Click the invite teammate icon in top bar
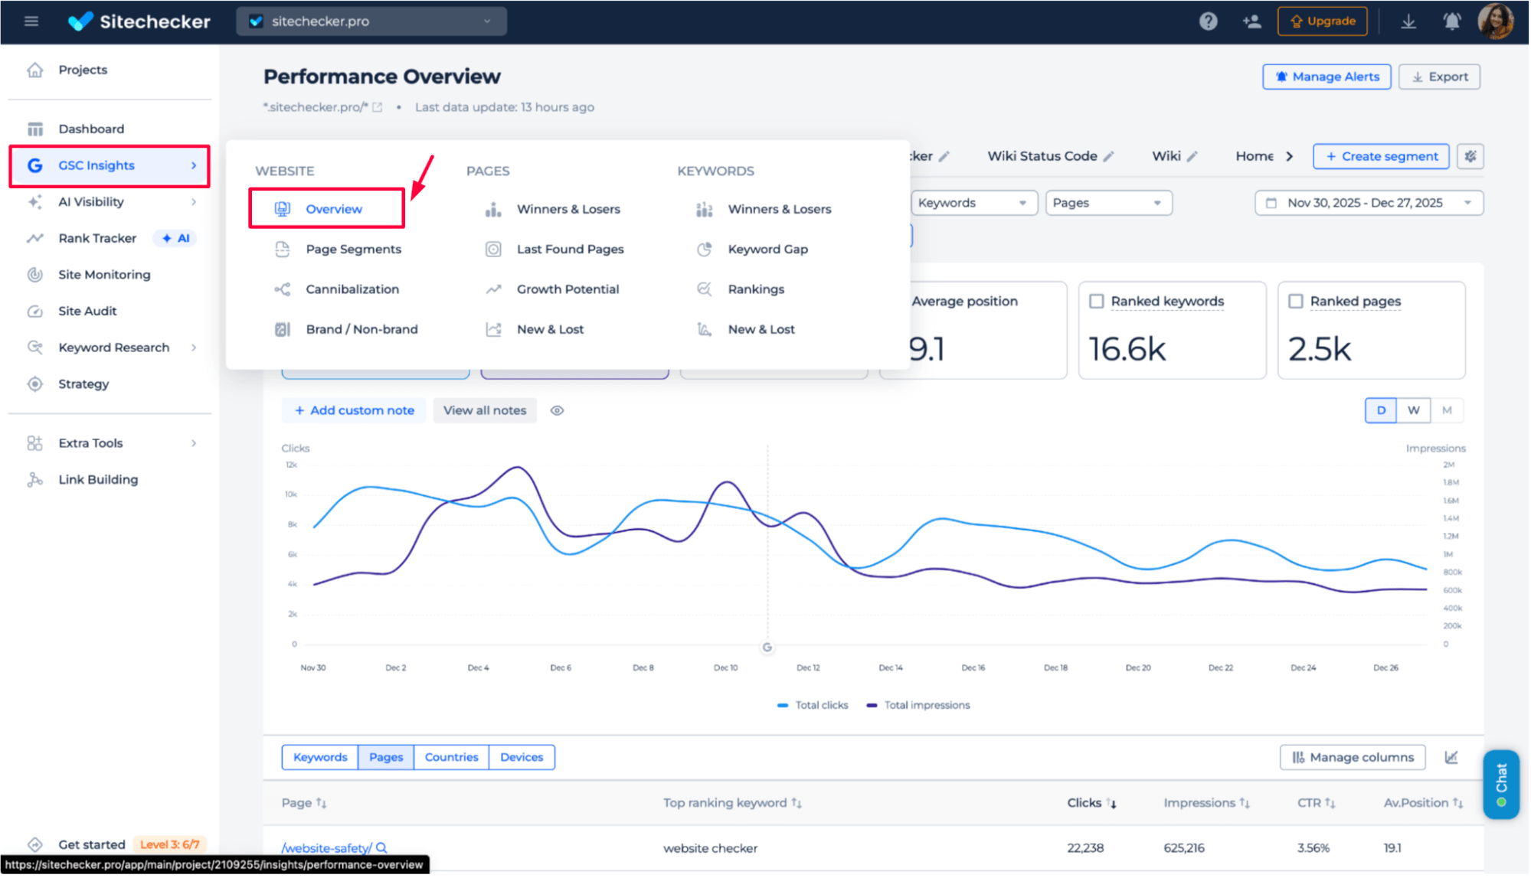 [x=1252, y=22]
